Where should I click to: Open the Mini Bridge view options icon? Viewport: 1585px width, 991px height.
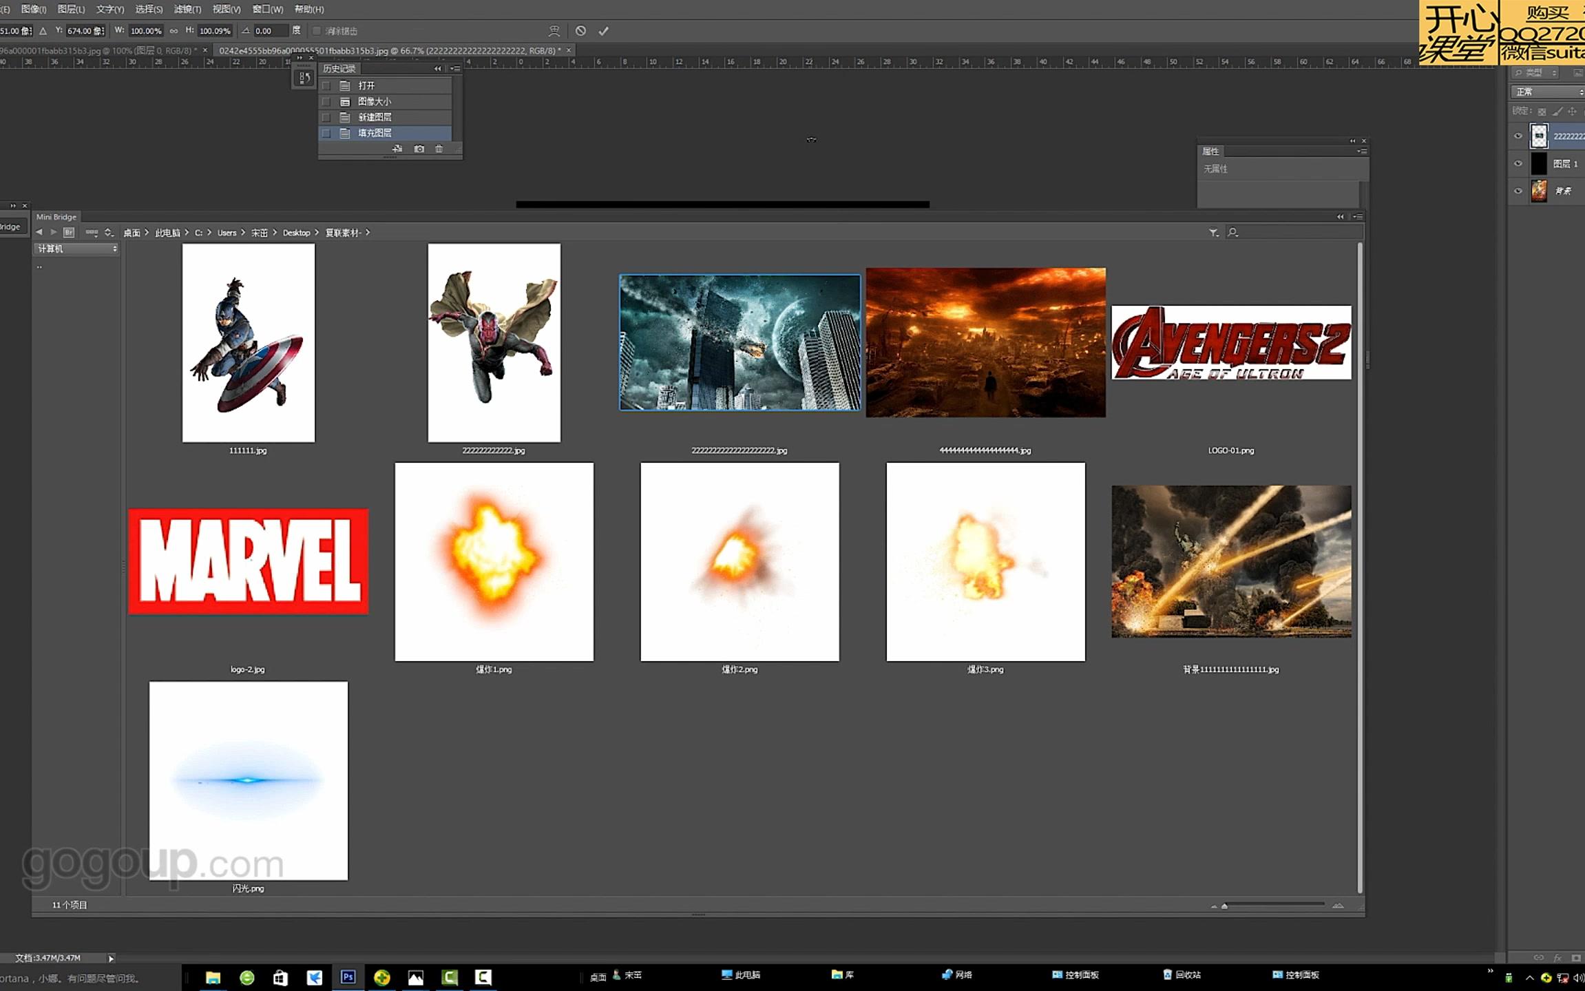pyautogui.click(x=92, y=233)
